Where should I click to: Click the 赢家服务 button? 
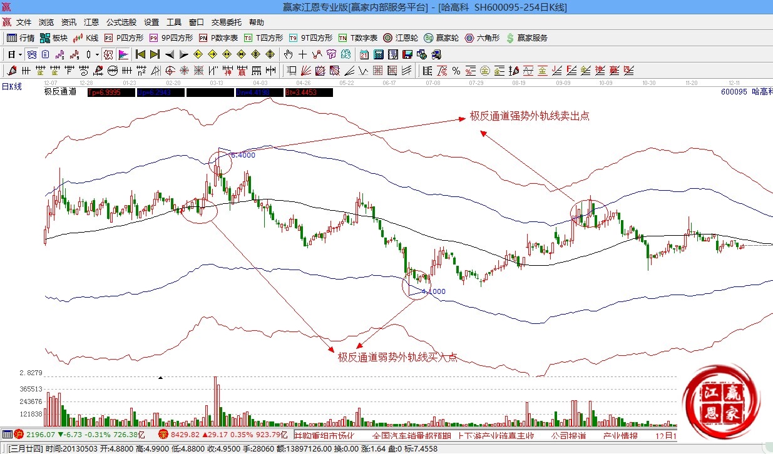(526, 38)
